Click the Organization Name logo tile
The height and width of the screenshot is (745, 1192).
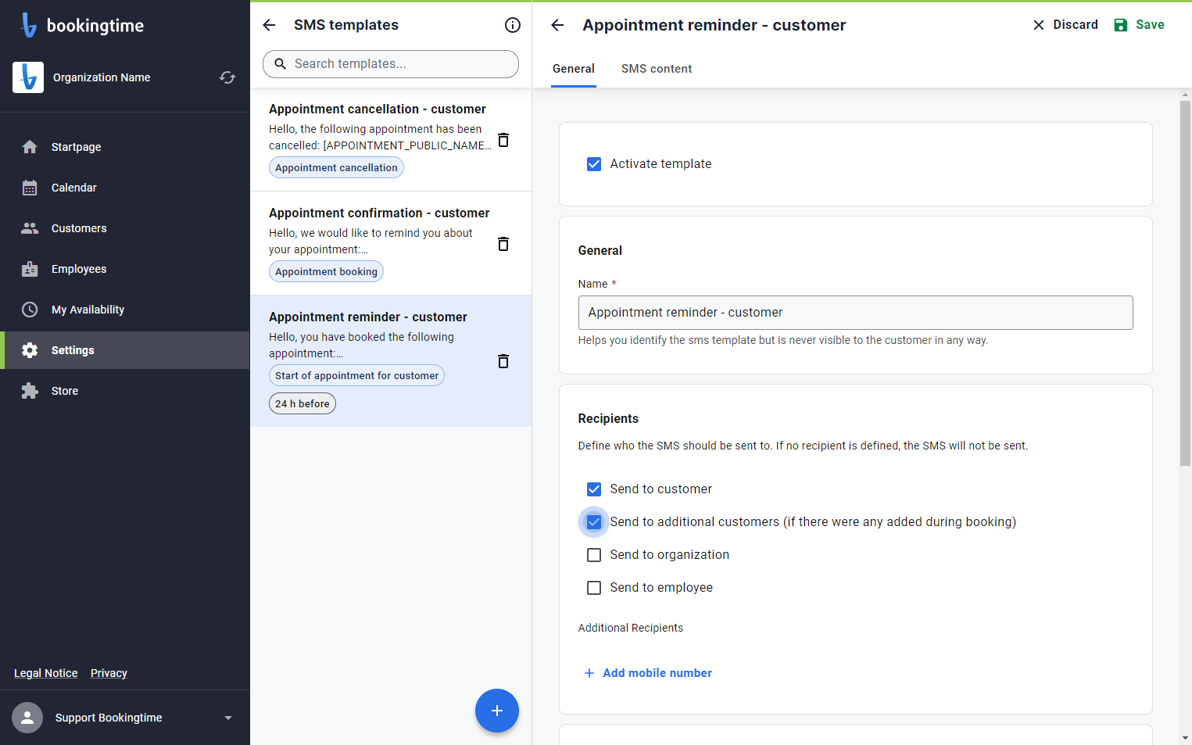coord(28,77)
